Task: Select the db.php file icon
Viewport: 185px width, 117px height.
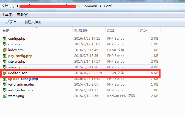Action: [5, 44]
